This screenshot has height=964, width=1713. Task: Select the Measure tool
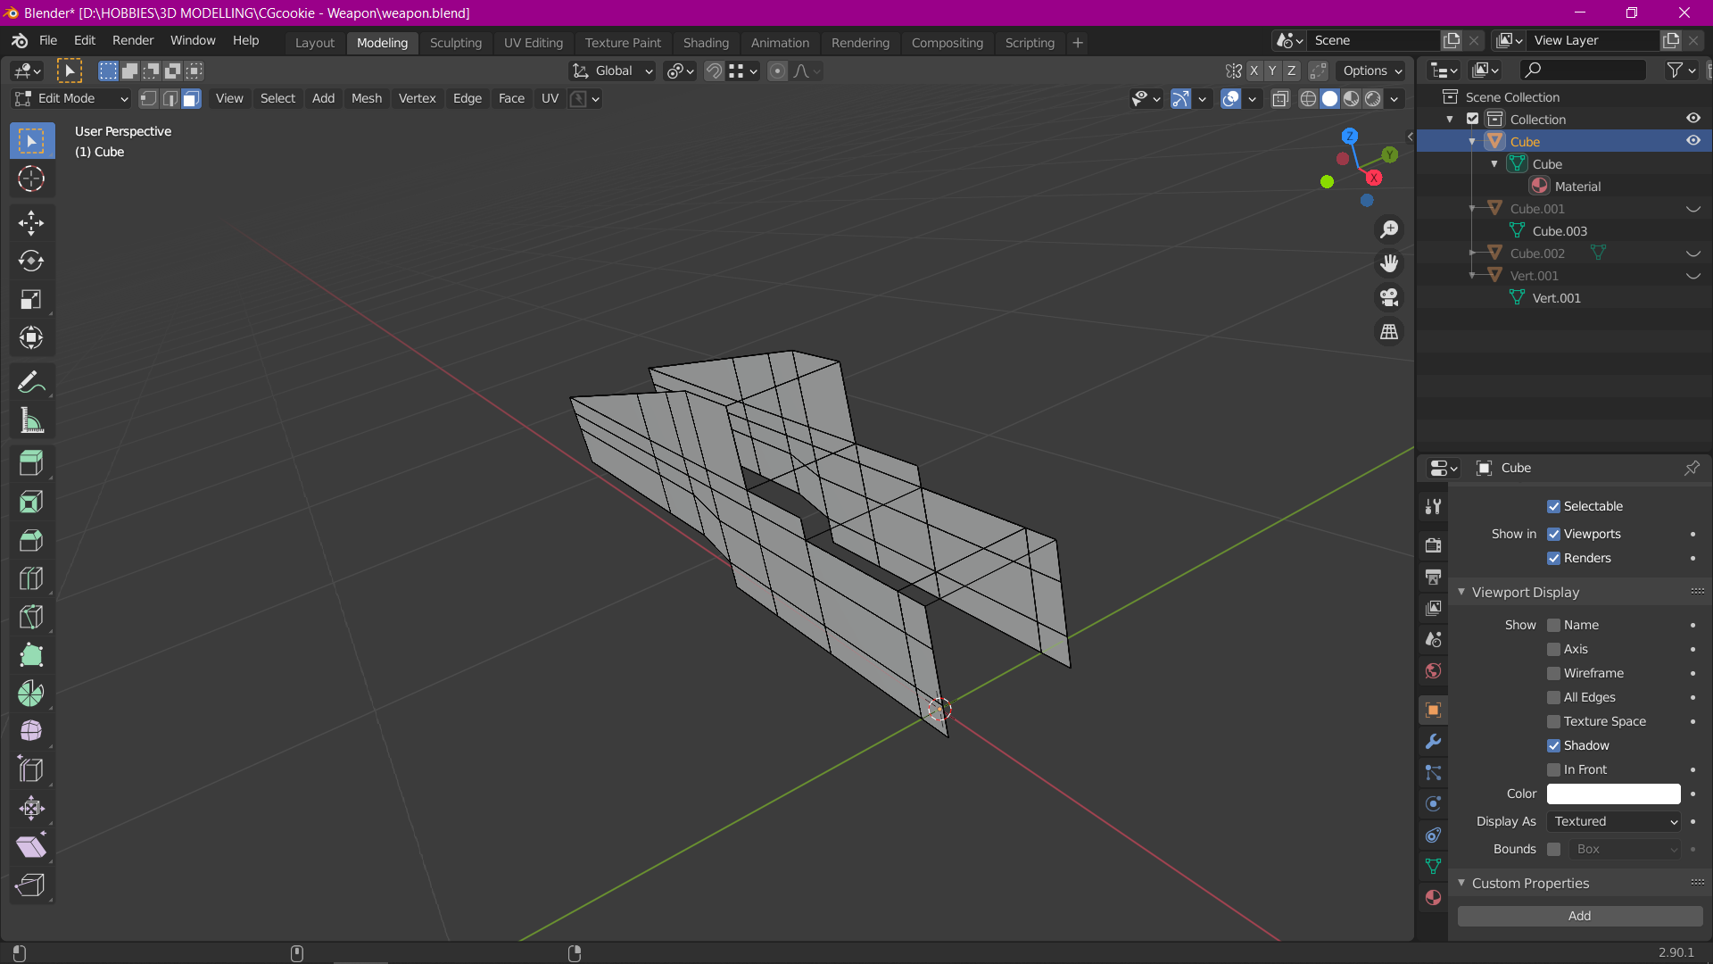click(31, 421)
